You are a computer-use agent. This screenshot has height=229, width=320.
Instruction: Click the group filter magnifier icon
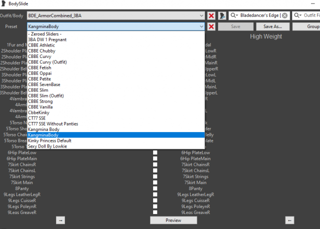tap(233, 15)
